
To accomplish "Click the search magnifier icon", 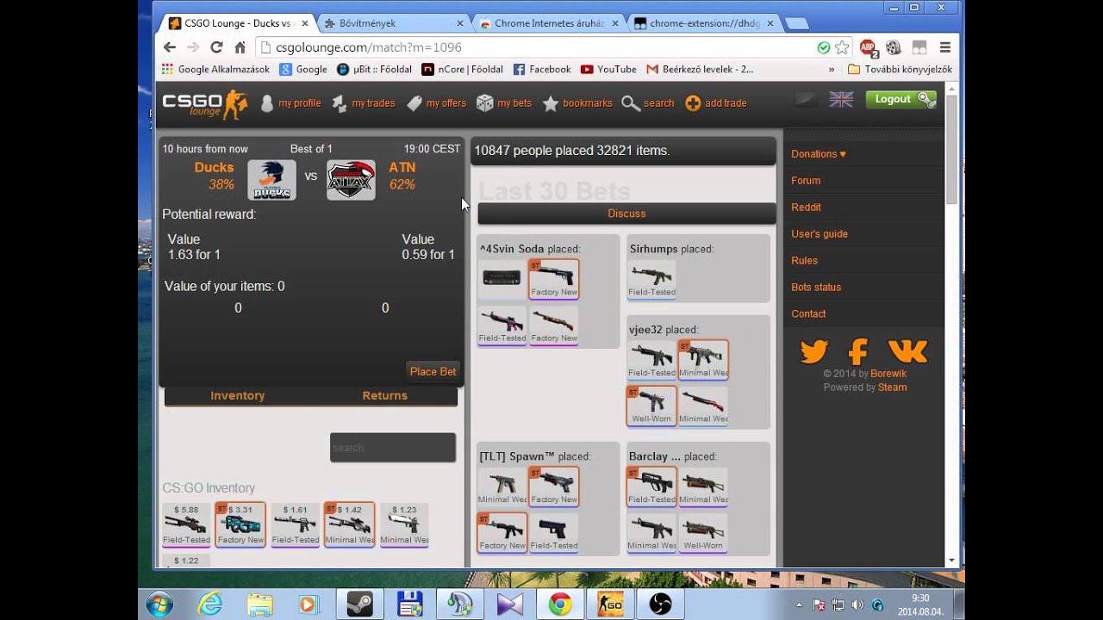I will pos(631,103).
